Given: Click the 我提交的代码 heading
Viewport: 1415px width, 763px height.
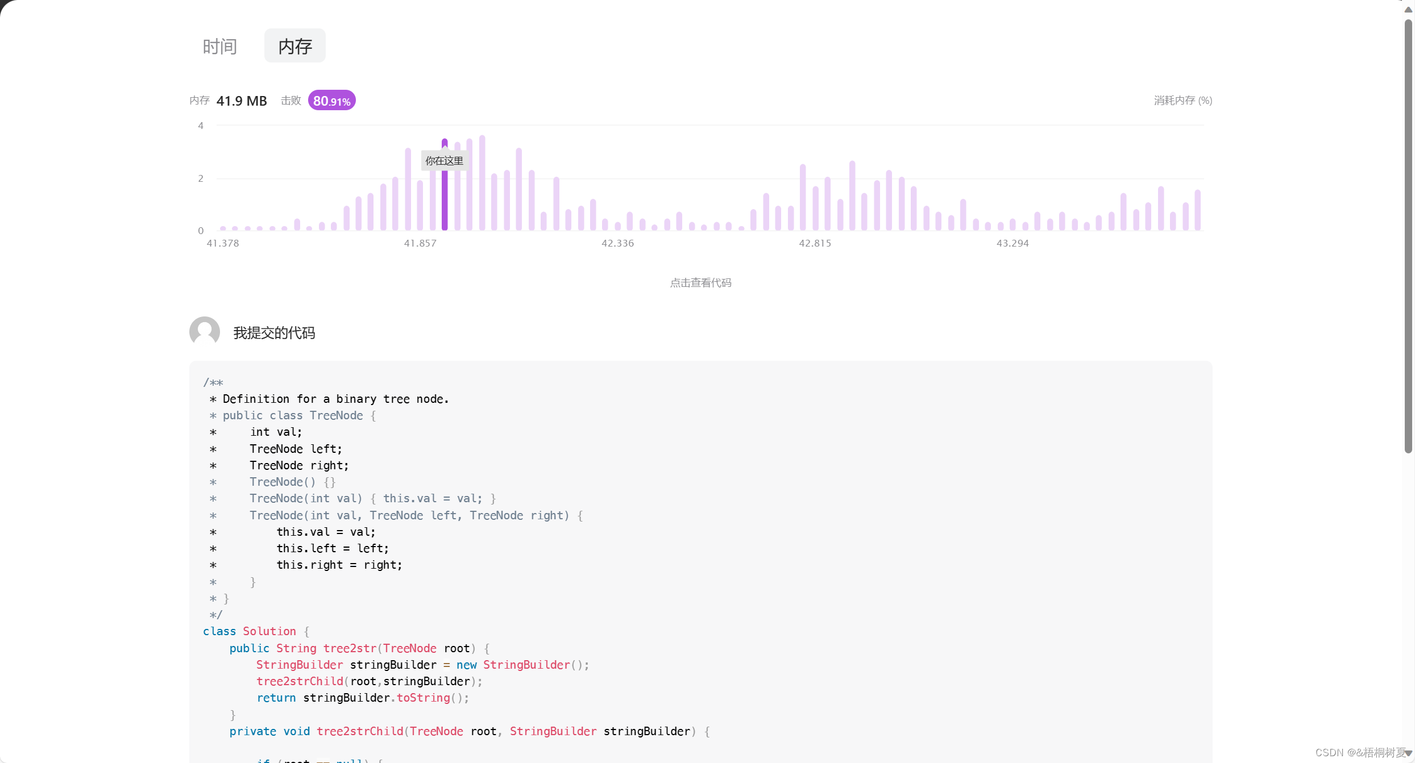Looking at the screenshot, I should click(274, 333).
